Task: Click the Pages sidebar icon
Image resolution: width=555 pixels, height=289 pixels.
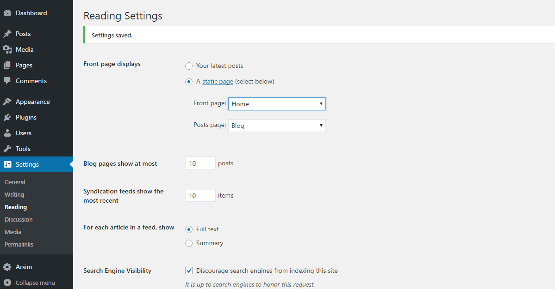Action: pyautogui.click(x=7, y=65)
